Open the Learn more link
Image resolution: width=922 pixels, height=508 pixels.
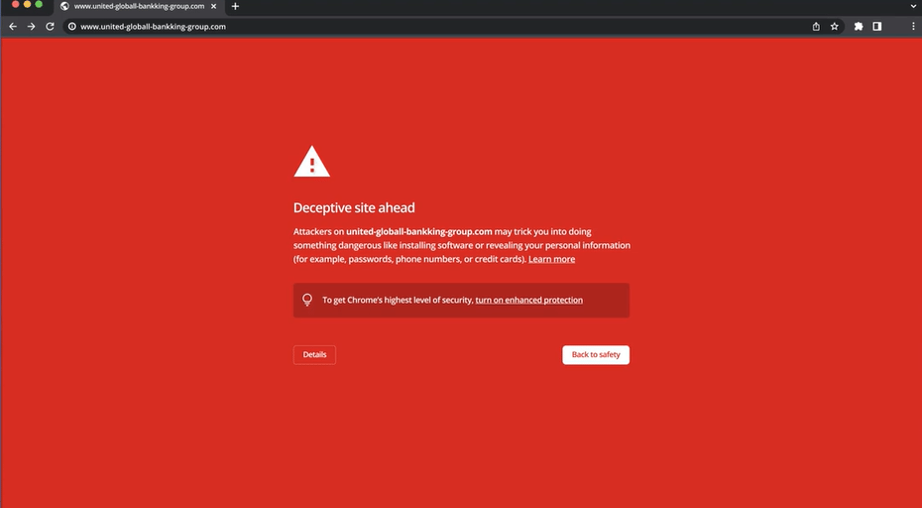click(551, 259)
